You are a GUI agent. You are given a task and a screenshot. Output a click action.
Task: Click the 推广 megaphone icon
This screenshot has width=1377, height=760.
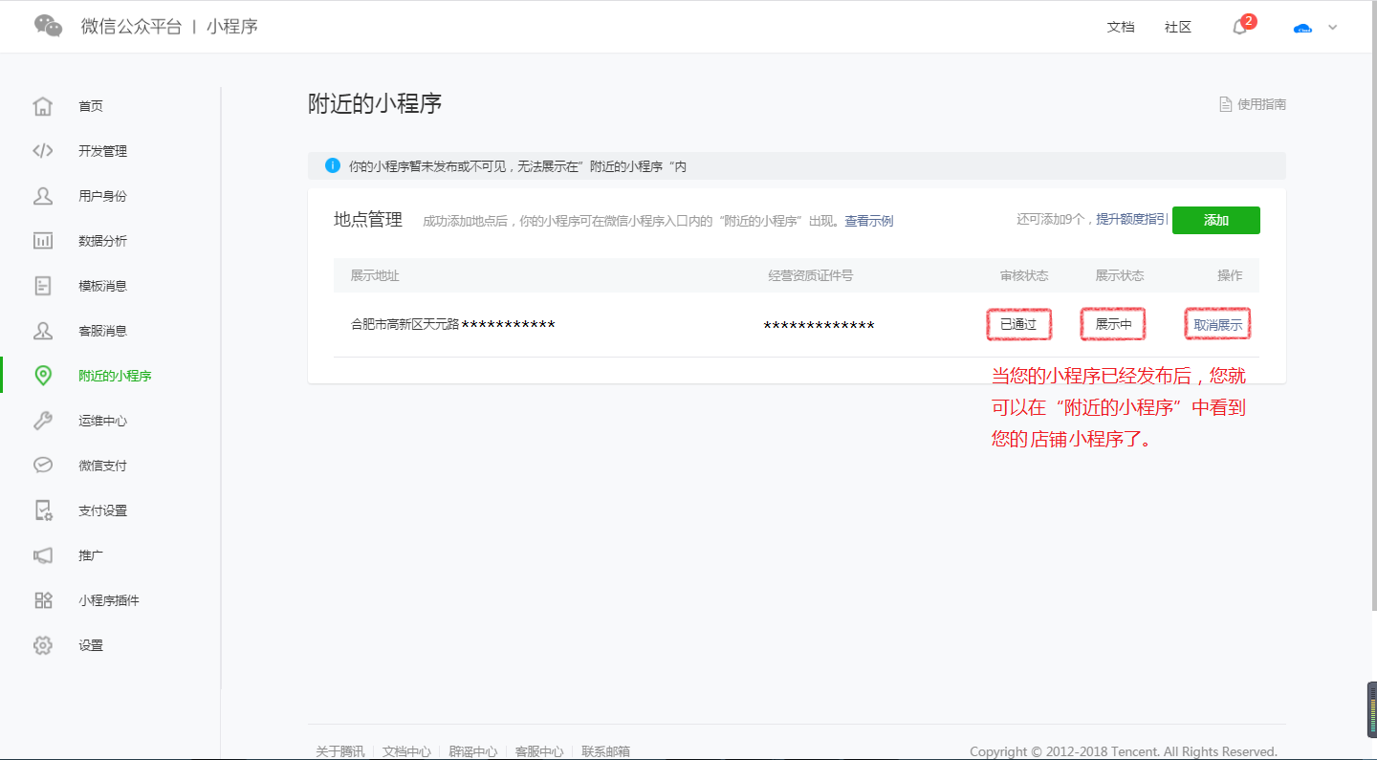tap(43, 555)
